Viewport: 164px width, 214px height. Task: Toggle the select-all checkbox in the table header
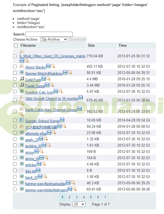[x=16, y=46]
